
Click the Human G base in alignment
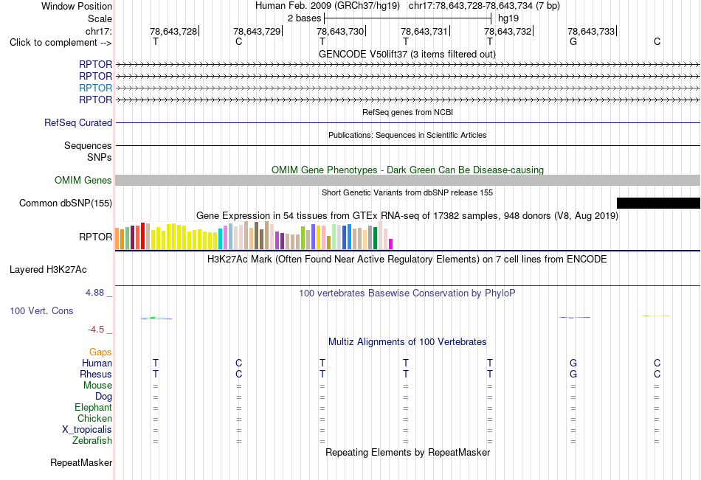coord(573,363)
